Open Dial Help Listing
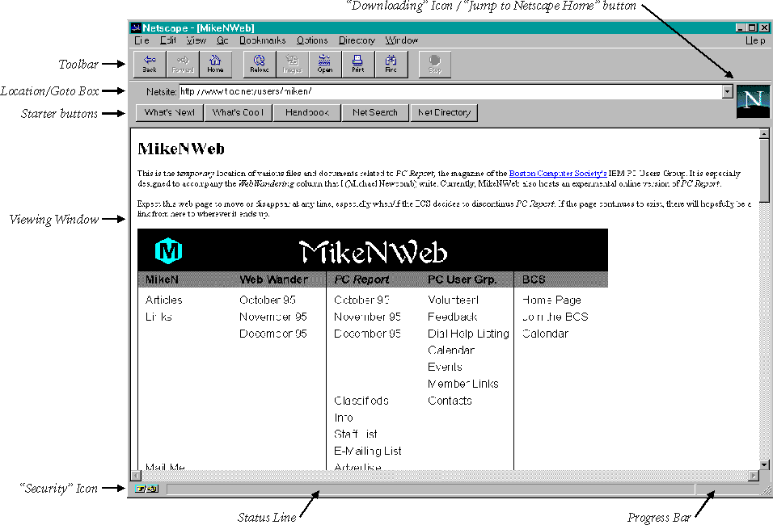773x525 pixels. (468, 334)
